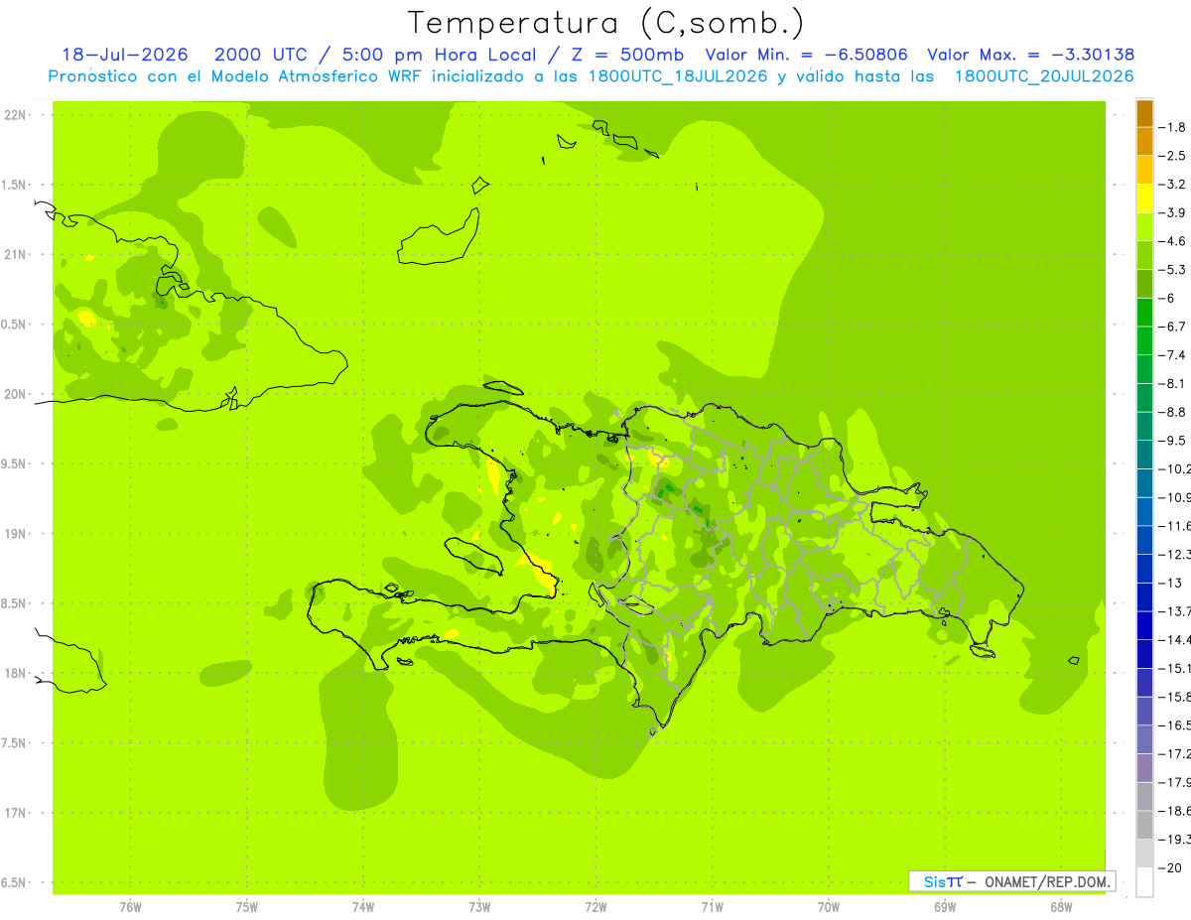Click the '-3.2' legend label
Viewport: 1191px width, 920px height.
[x=1172, y=185]
